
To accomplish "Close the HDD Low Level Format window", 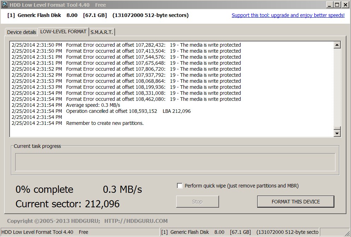I will pos(345,5).
